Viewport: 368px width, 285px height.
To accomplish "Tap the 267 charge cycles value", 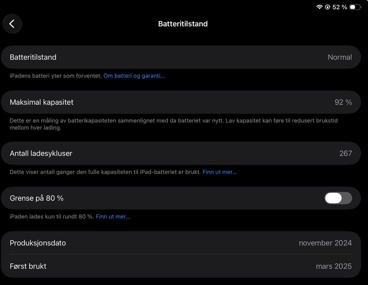I will [x=345, y=153].
